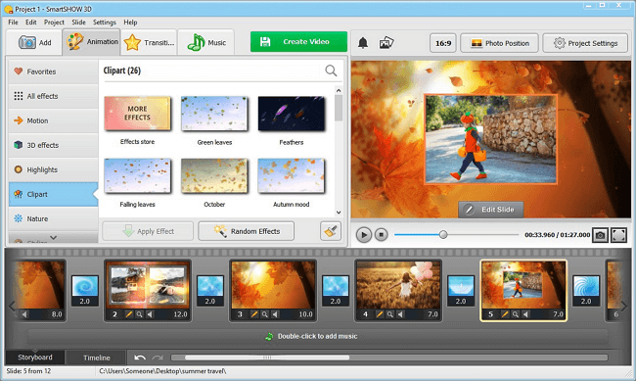Screen dimensions: 636x381
Task: Open the Slide menu
Action: point(78,23)
